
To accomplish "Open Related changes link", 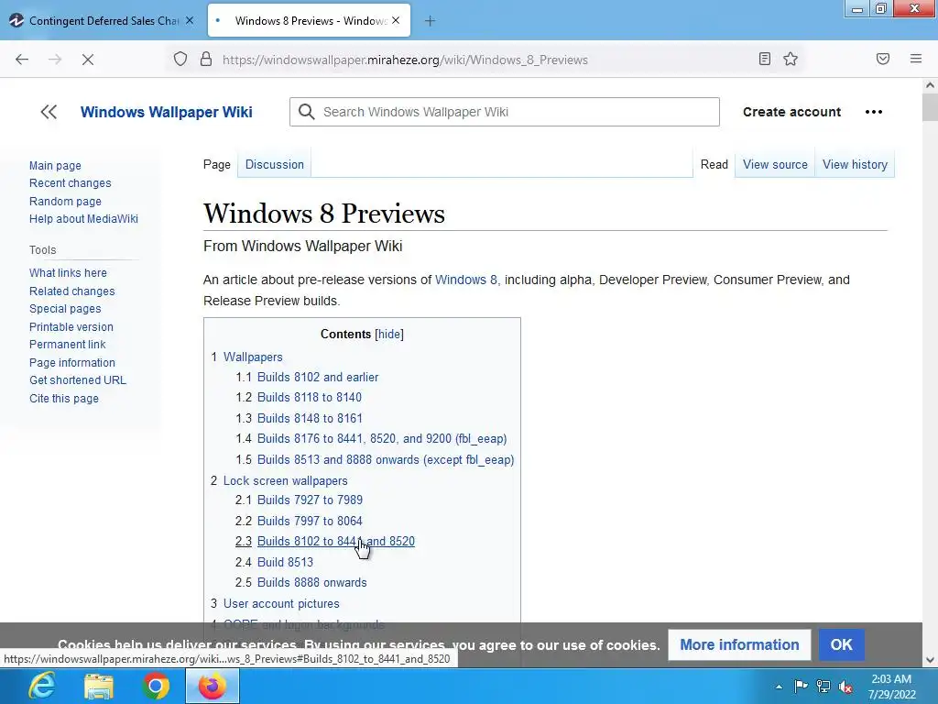I will tap(71, 291).
